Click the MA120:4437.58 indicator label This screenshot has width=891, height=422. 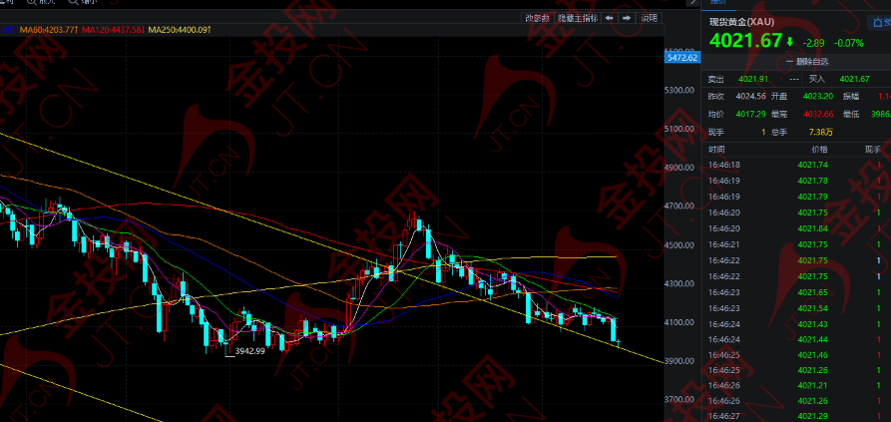click(x=112, y=29)
